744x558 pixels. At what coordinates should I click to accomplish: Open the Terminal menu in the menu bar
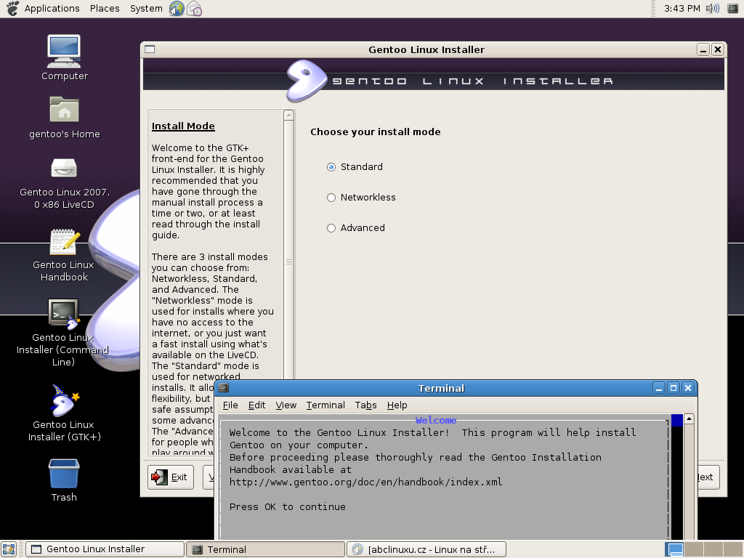point(325,405)
